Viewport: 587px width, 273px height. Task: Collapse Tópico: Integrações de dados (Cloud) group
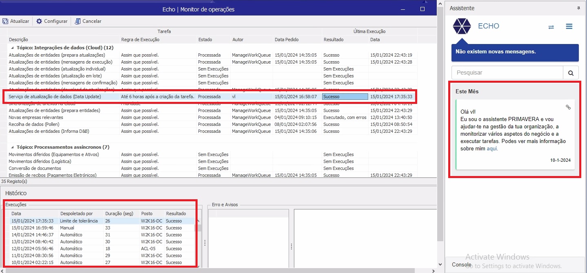(x=12, y=48)
